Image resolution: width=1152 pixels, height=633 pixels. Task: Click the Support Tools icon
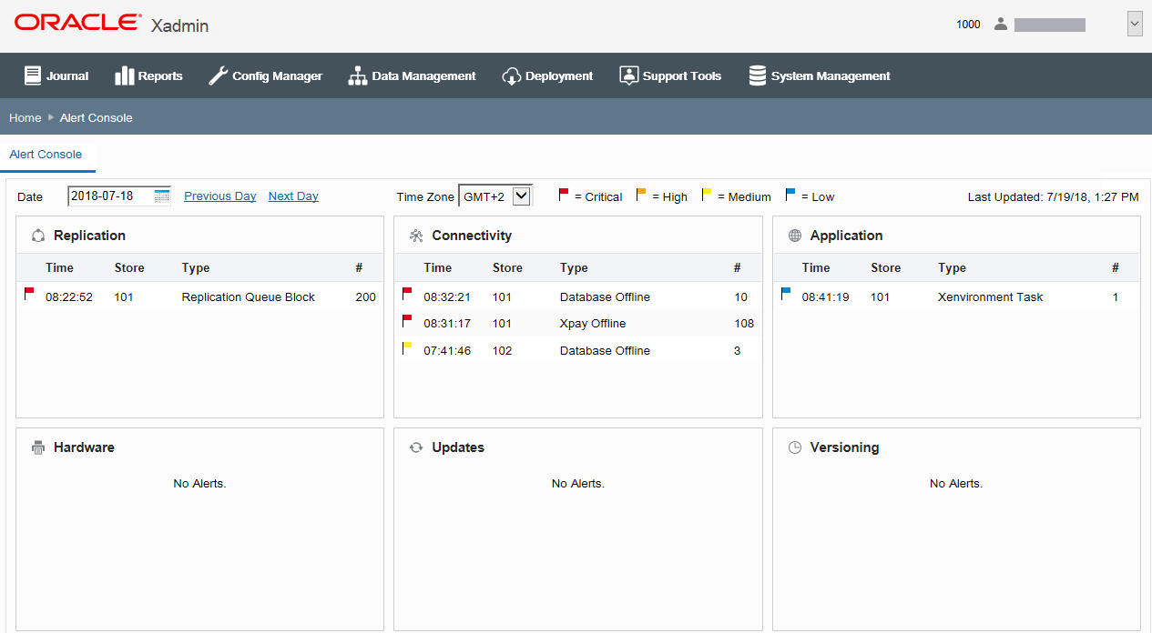(x=628, y=75)
